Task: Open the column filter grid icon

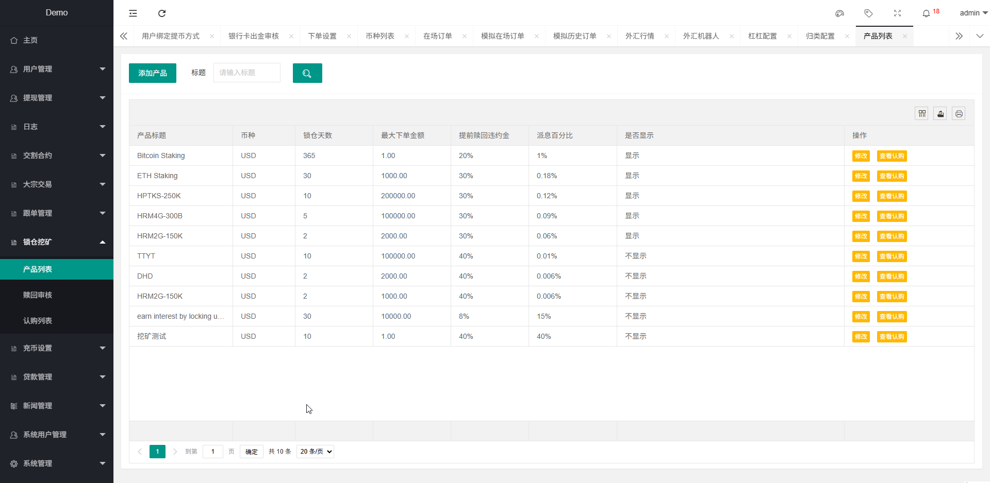Action: coord(922,114)
